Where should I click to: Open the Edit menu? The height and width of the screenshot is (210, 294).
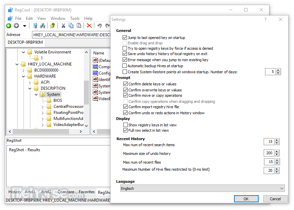click(29, 18)
